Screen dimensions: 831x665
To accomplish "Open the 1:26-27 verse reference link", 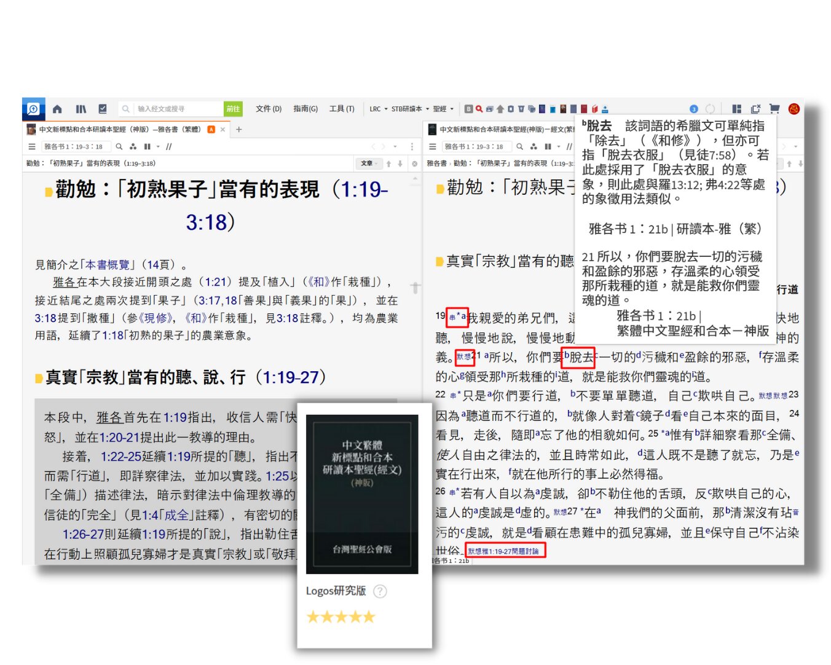I will (x=83, y=535).
